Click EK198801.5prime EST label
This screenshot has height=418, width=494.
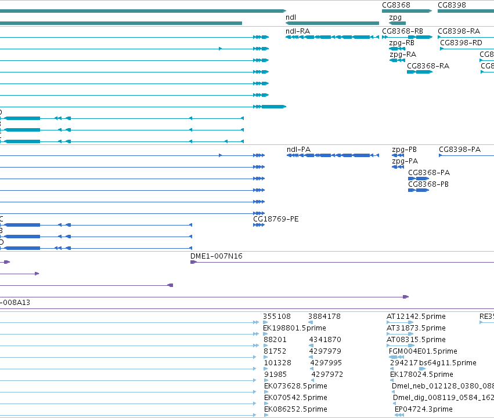tap(294, 328)
